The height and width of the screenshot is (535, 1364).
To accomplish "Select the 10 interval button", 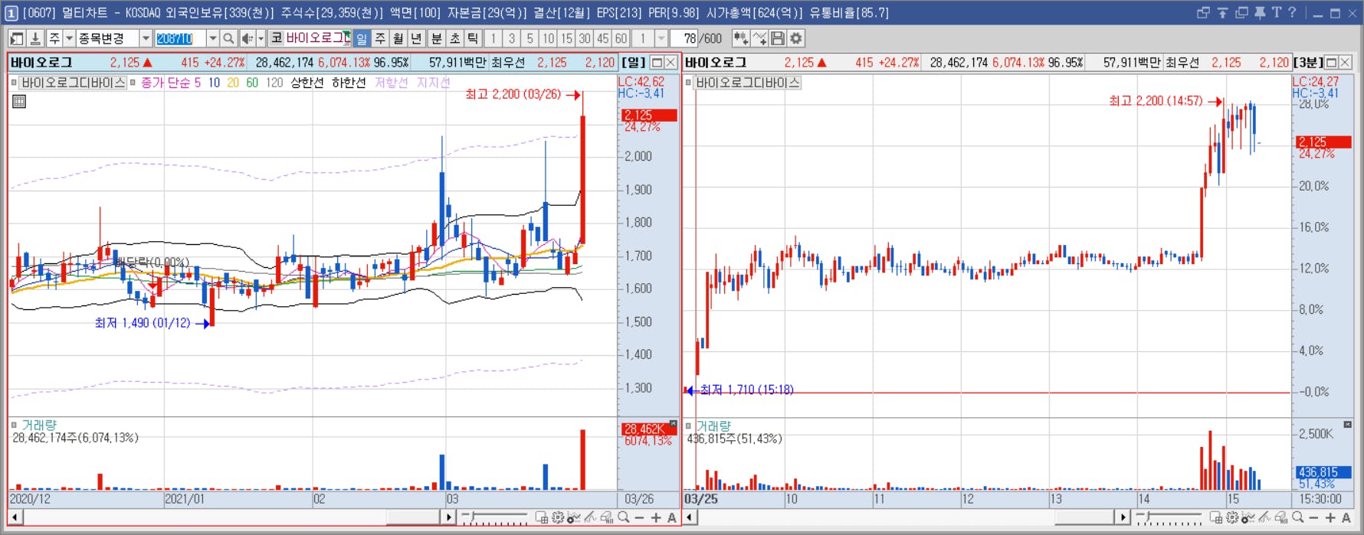I will pyautogui.click(x=548, y=38).
